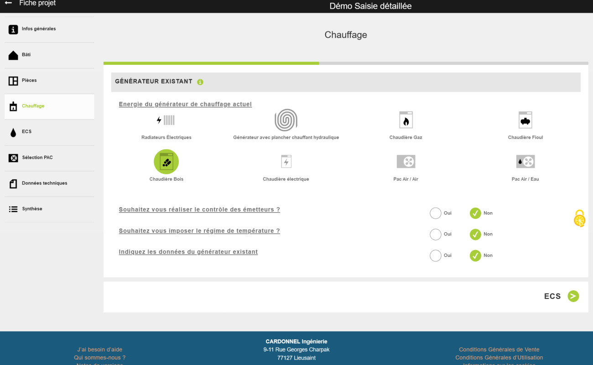Image resolution: width=593 pixels, height=365 pixels.
Task: Click the highlighted Chaudière Bois icon
Action: [x=166, y=162]
